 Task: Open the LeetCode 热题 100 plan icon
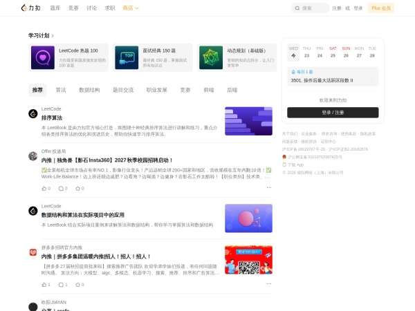[x=43, y=57]
